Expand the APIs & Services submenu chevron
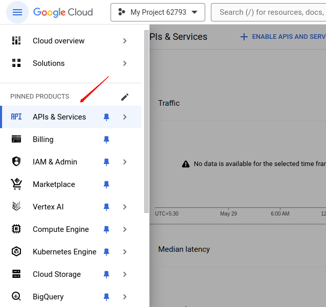 (125, 117)
